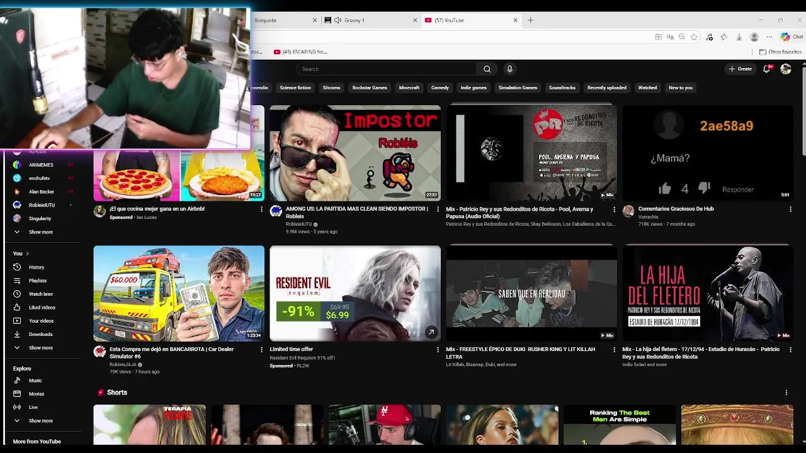
Task: Click the Edge profile icon
Action: (754, 37)
